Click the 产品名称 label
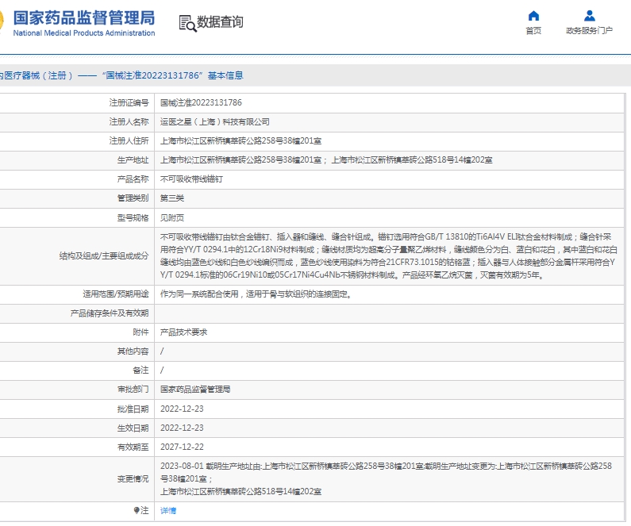Viewport: 631px width, 526px height. point(133,179)
